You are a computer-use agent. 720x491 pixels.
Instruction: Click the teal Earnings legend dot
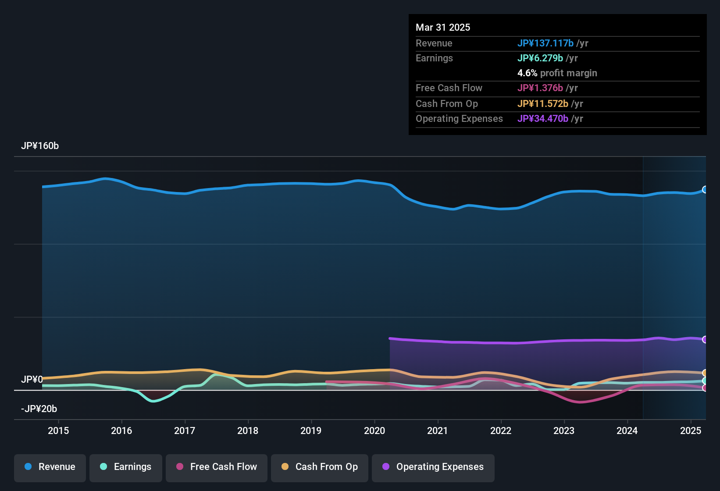coord(103,467)
